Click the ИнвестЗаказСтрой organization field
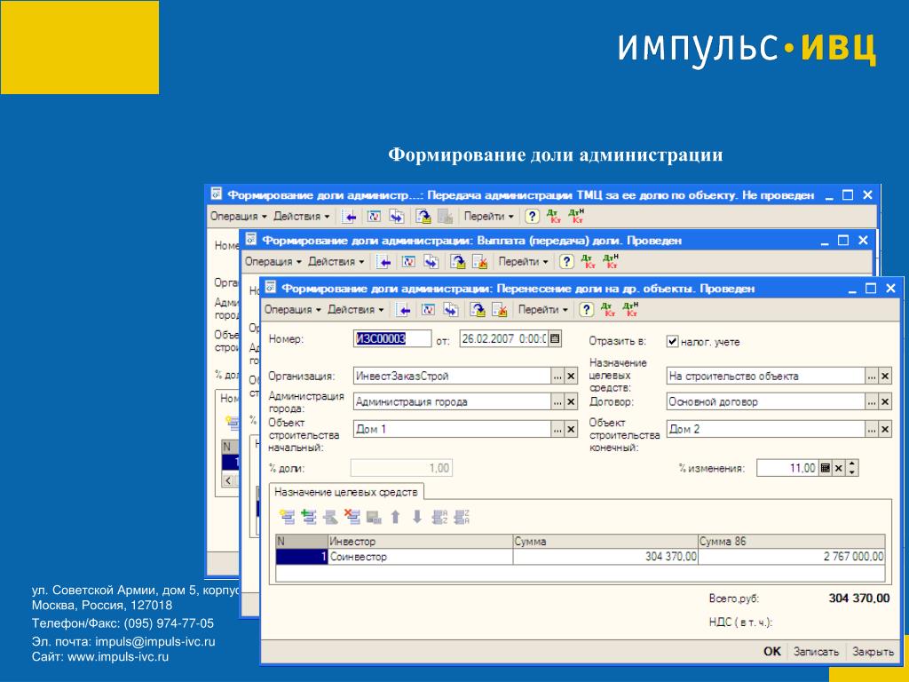Screen dimensions: 909x682 [452, 377]
